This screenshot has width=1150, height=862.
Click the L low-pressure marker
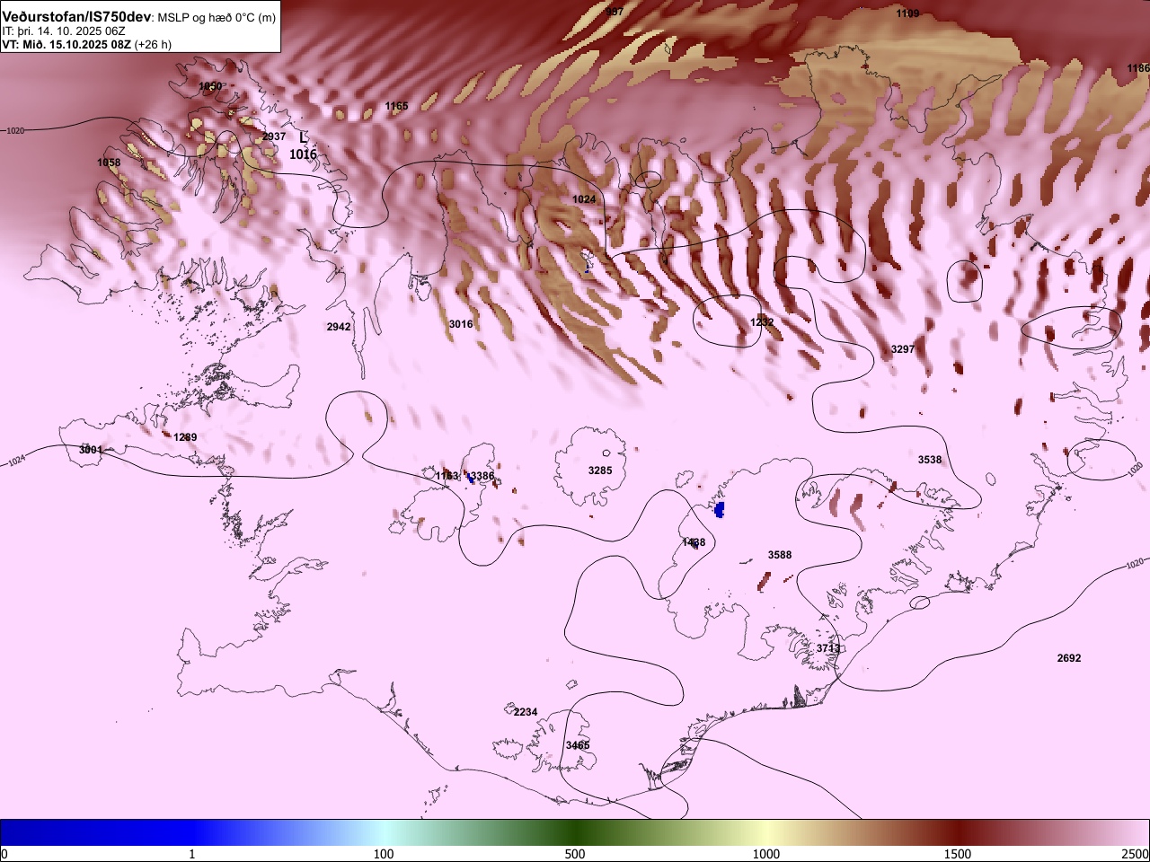point(304,137)
